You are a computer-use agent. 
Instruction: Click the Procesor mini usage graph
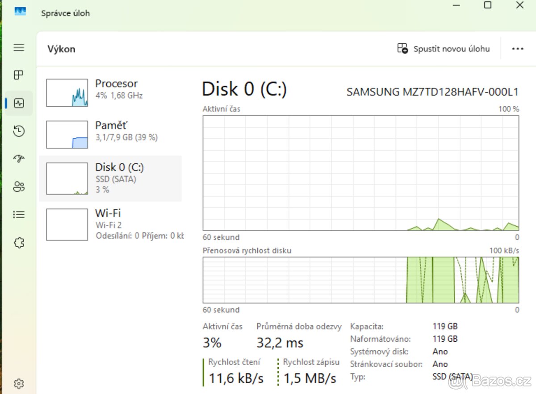coord(67,92)
